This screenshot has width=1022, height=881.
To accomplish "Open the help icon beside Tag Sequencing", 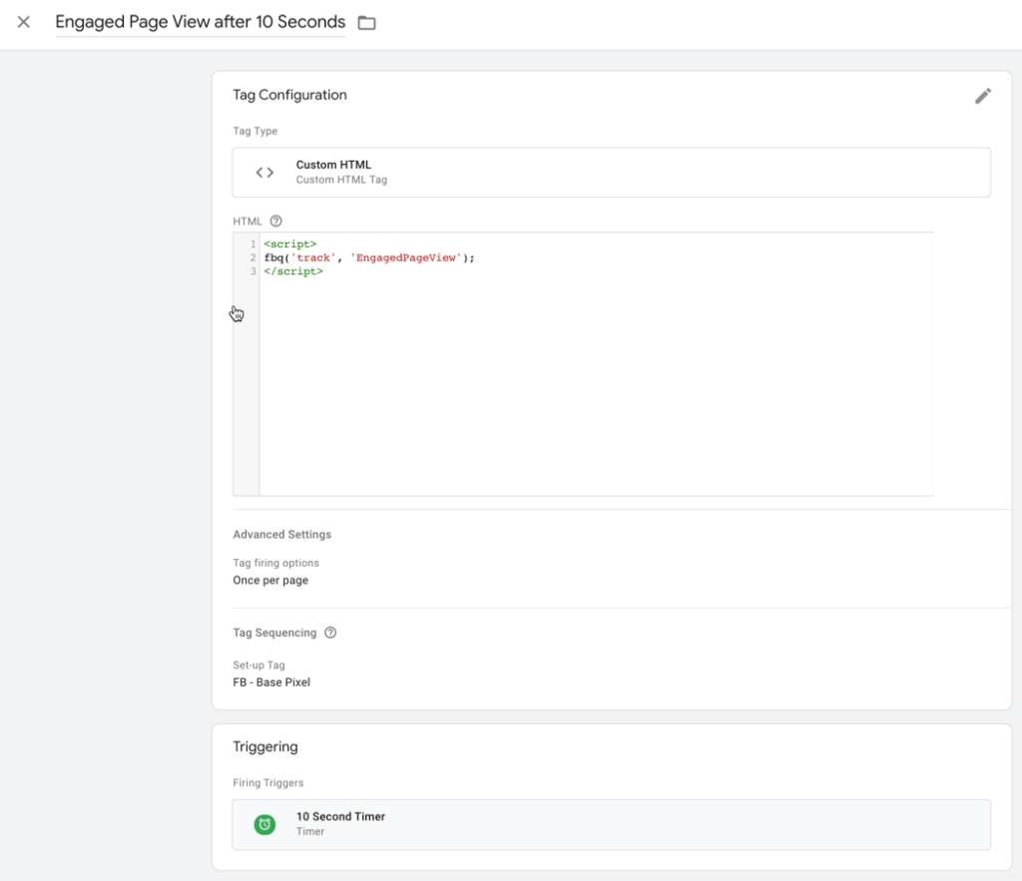I will click(330, 633).
